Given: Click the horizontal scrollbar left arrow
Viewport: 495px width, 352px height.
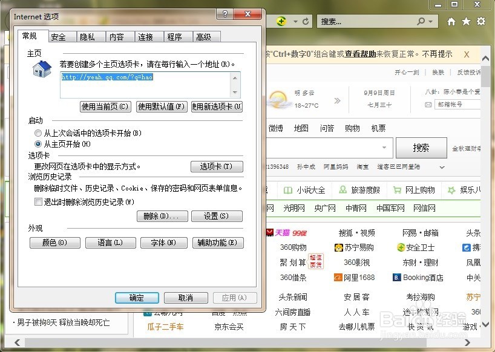Looking at the screenshot, I should tap(17, 343).
